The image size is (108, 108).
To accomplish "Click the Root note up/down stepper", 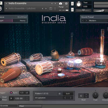I will click(x=86, y=96).
